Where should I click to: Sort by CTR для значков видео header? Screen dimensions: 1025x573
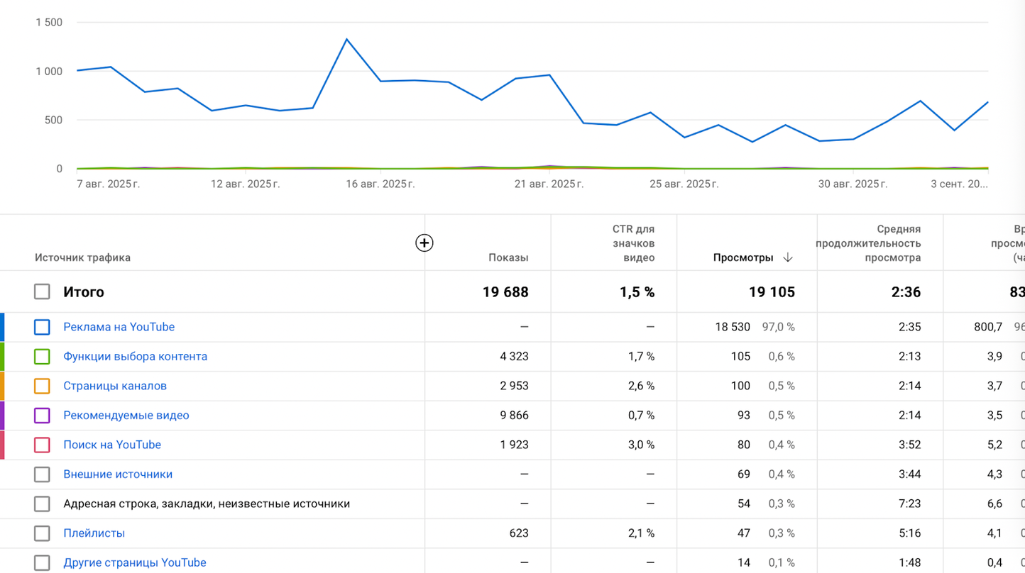pos(633,243)
